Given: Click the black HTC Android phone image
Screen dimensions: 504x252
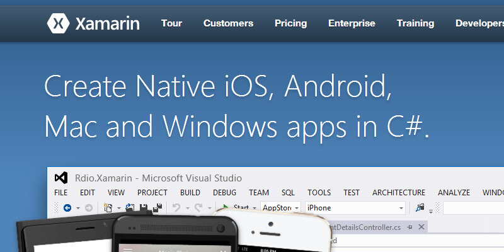Looking at the screenshot, I should pyautogui.click(x=175, y=234).
